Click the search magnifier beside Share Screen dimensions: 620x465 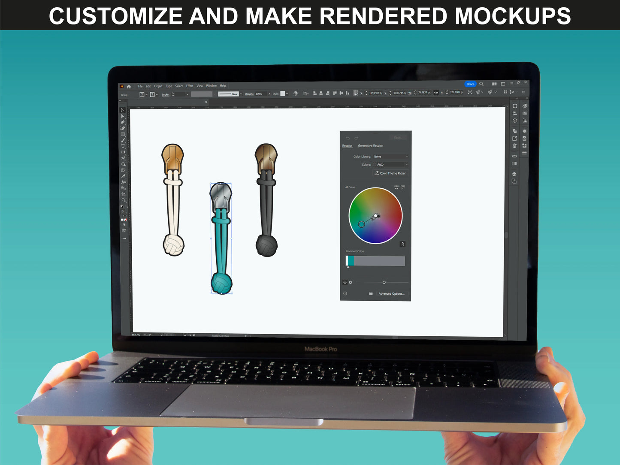pyautogui.click(x=481, y=84)
